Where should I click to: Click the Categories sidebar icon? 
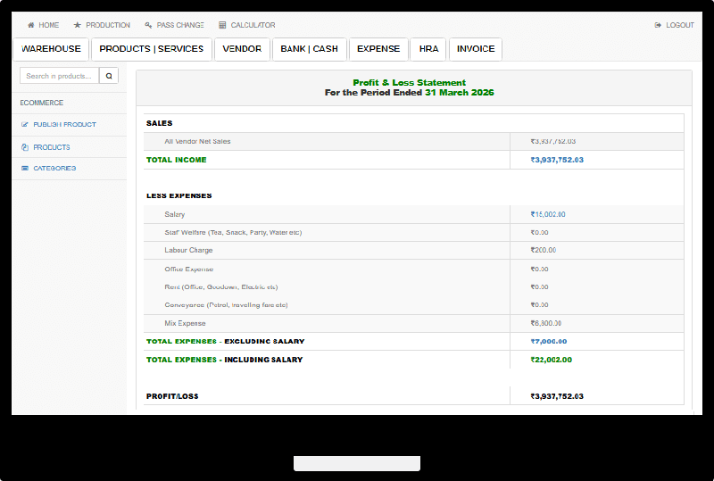click(x=25, y=169)
